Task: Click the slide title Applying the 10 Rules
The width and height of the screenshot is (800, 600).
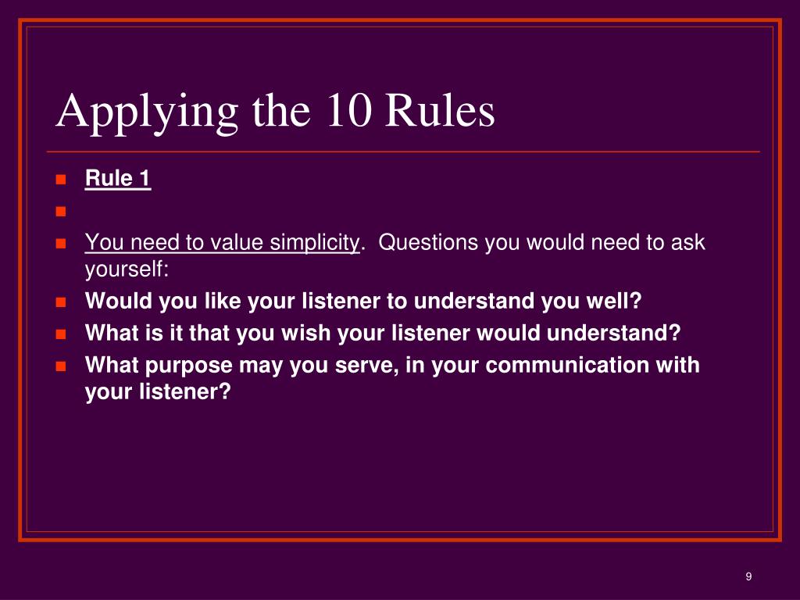Action: click(x=276, y=111)
